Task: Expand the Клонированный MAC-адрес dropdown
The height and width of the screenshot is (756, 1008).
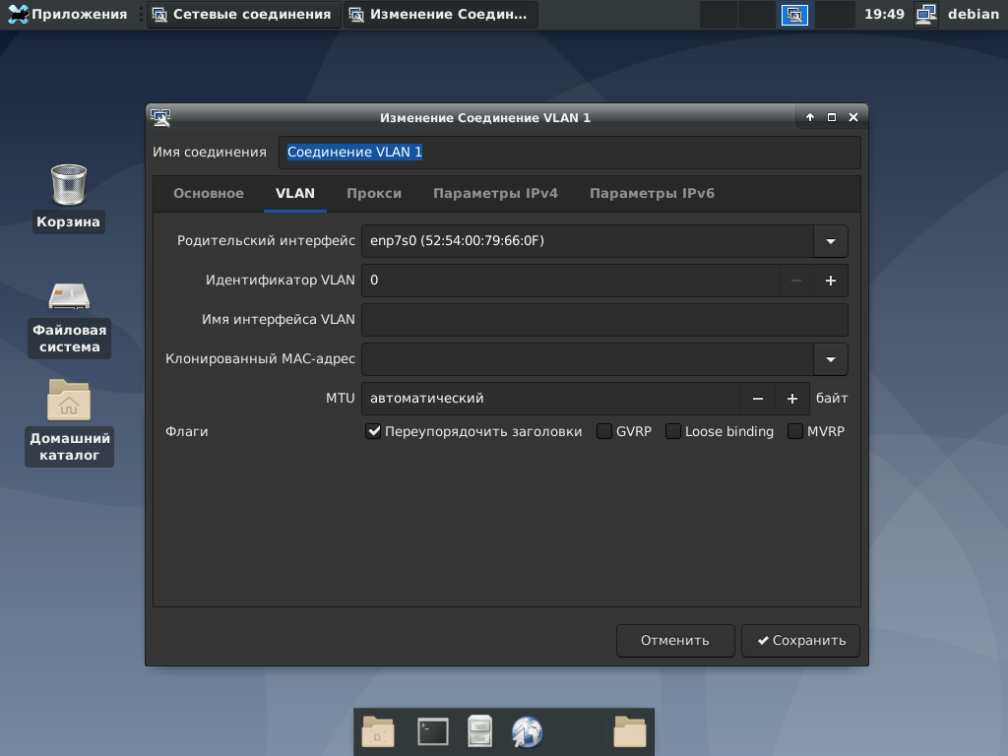Action: pyautogui.click(x=830, y=359)
